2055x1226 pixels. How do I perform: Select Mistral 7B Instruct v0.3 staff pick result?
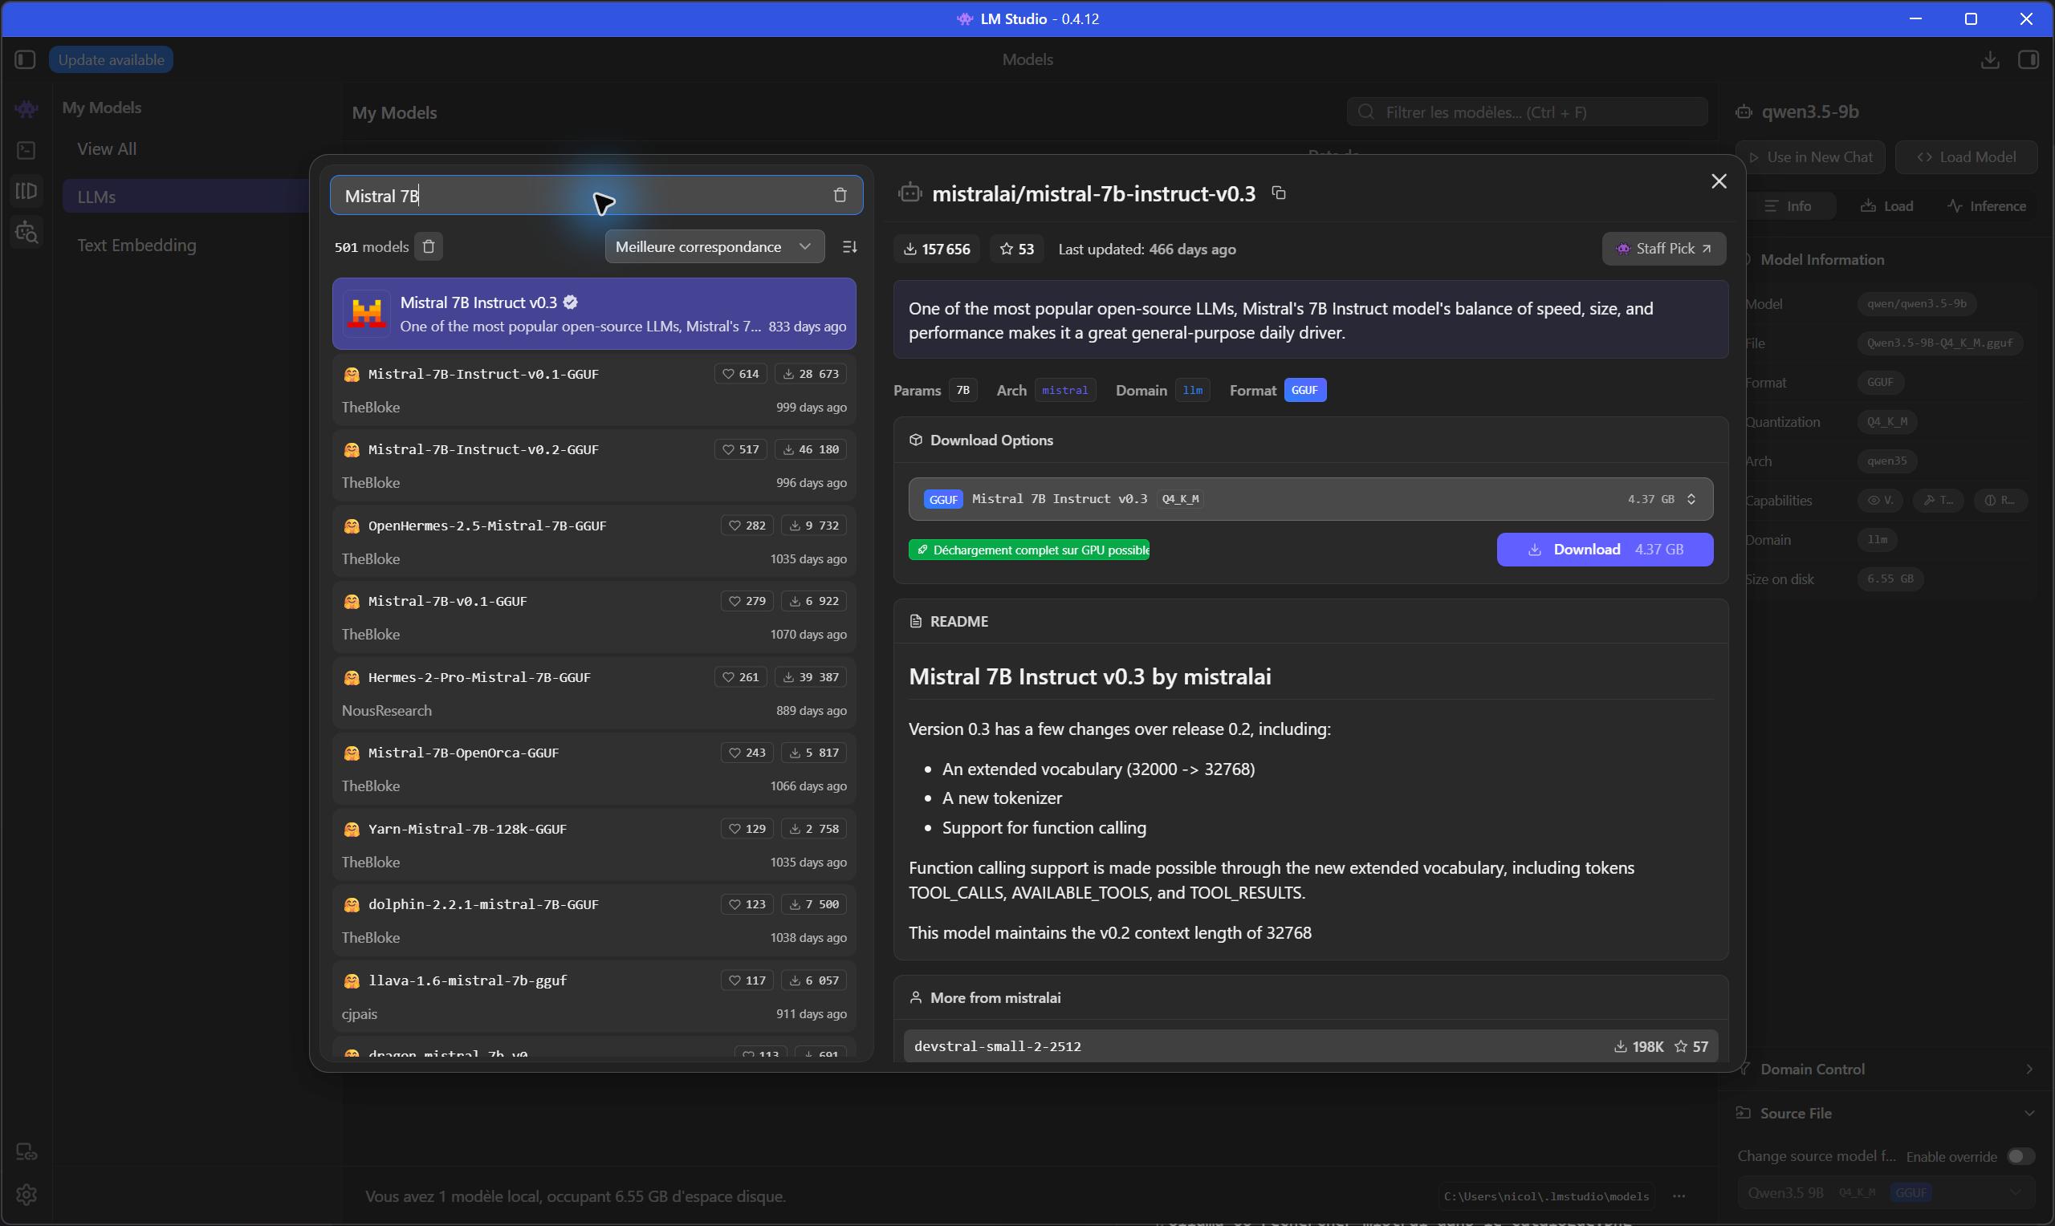click(x=594, y=314)
